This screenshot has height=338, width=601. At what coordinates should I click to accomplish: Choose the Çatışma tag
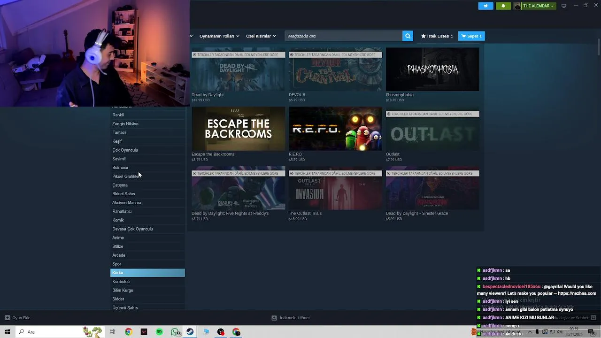tap(147, 185)
